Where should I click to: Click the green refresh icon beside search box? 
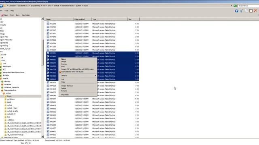point(235,6)
